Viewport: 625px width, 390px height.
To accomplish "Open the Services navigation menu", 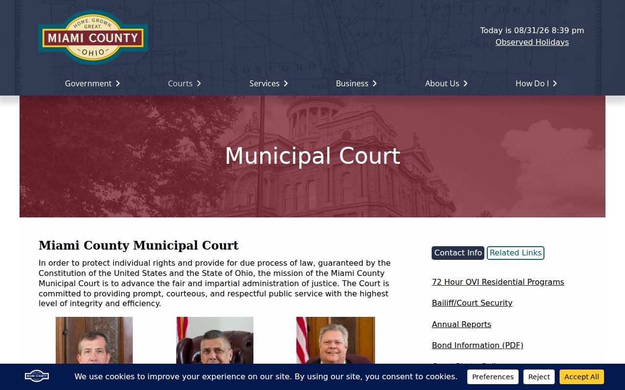I will point(264,83).
